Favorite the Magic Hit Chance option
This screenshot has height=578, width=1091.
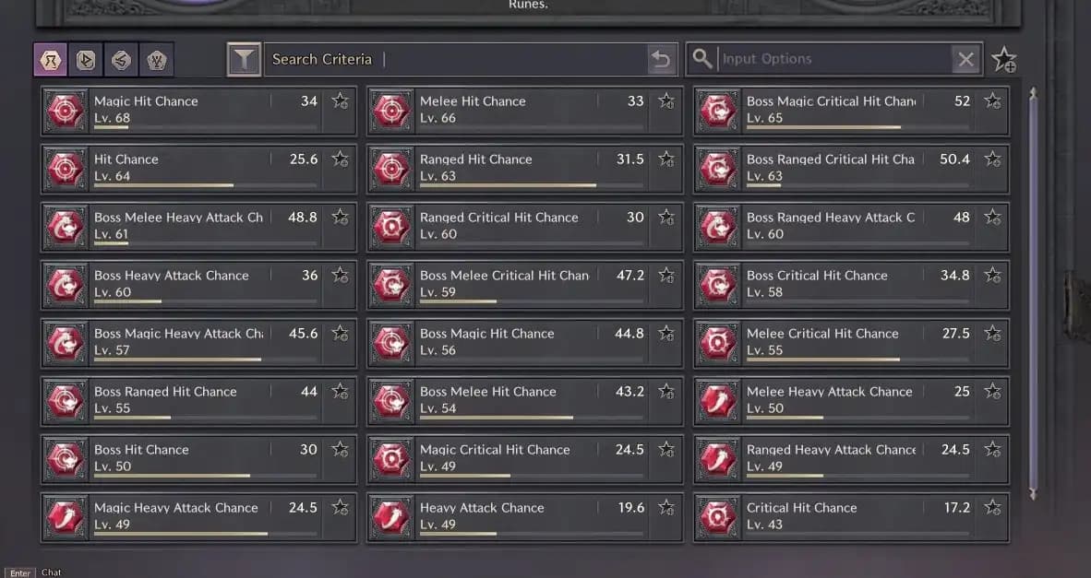click(341, 101)
